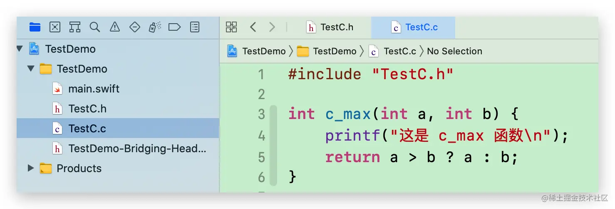Screen dimensions: 615x209
Task: Open the Issue navigator warning icon
Action: point(115,27)
